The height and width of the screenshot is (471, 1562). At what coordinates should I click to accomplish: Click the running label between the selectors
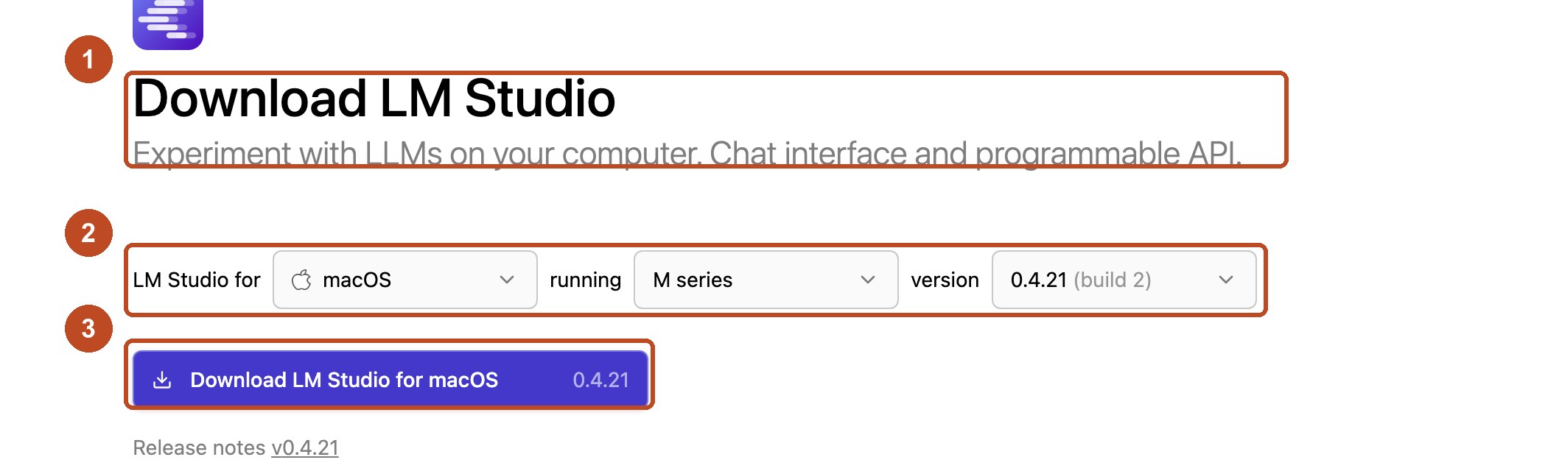point(586,280)
